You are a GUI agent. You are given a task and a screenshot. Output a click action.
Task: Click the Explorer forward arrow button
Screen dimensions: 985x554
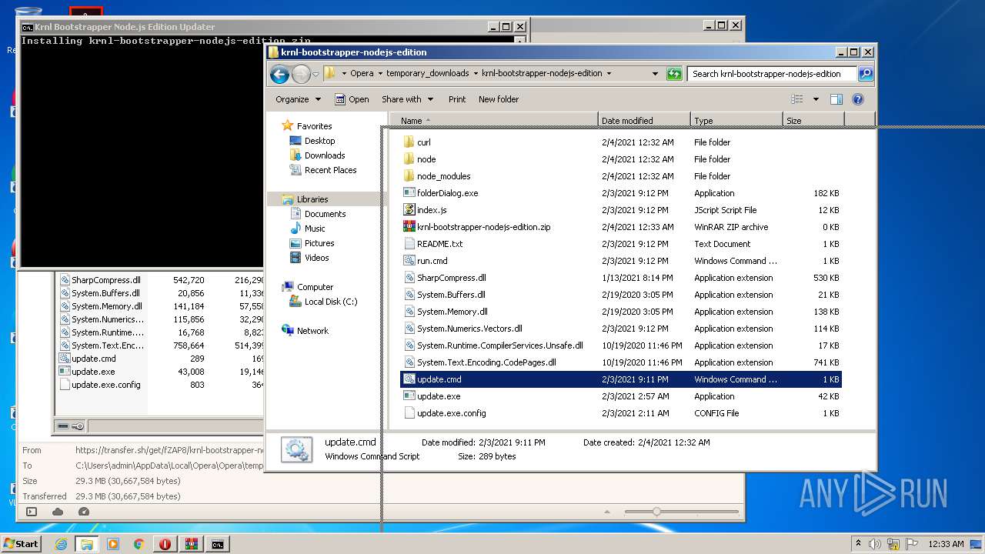point(301,74)
